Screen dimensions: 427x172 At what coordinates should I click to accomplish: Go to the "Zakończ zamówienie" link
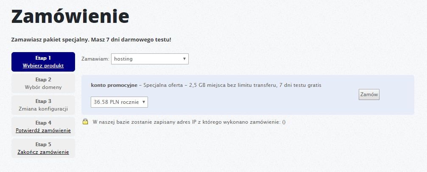[x=43, y=152]
